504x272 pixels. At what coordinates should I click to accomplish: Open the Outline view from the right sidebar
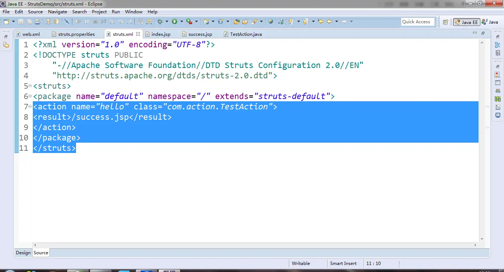498,45
